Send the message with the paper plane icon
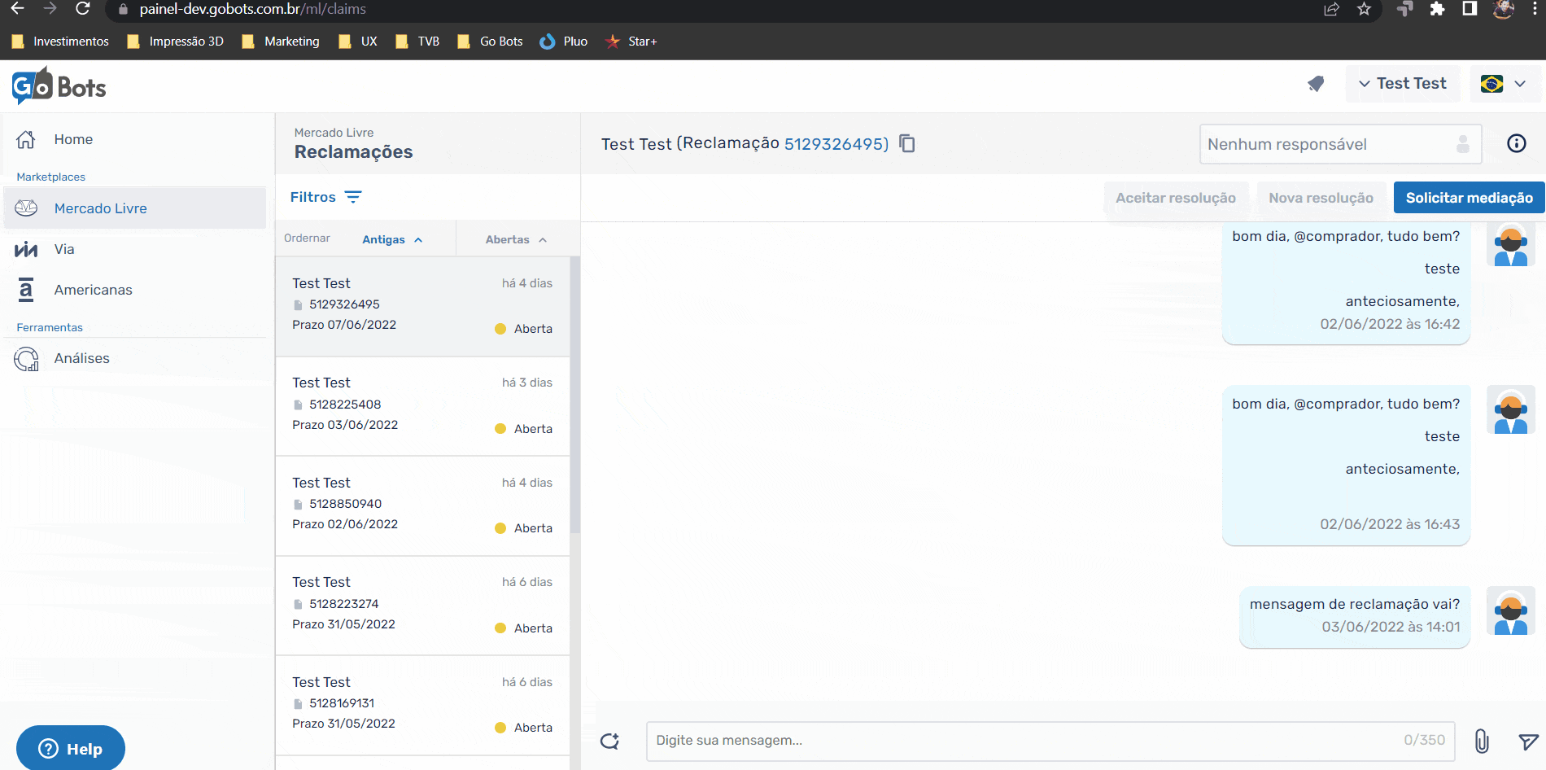1546x770 pixels. 1528,741
